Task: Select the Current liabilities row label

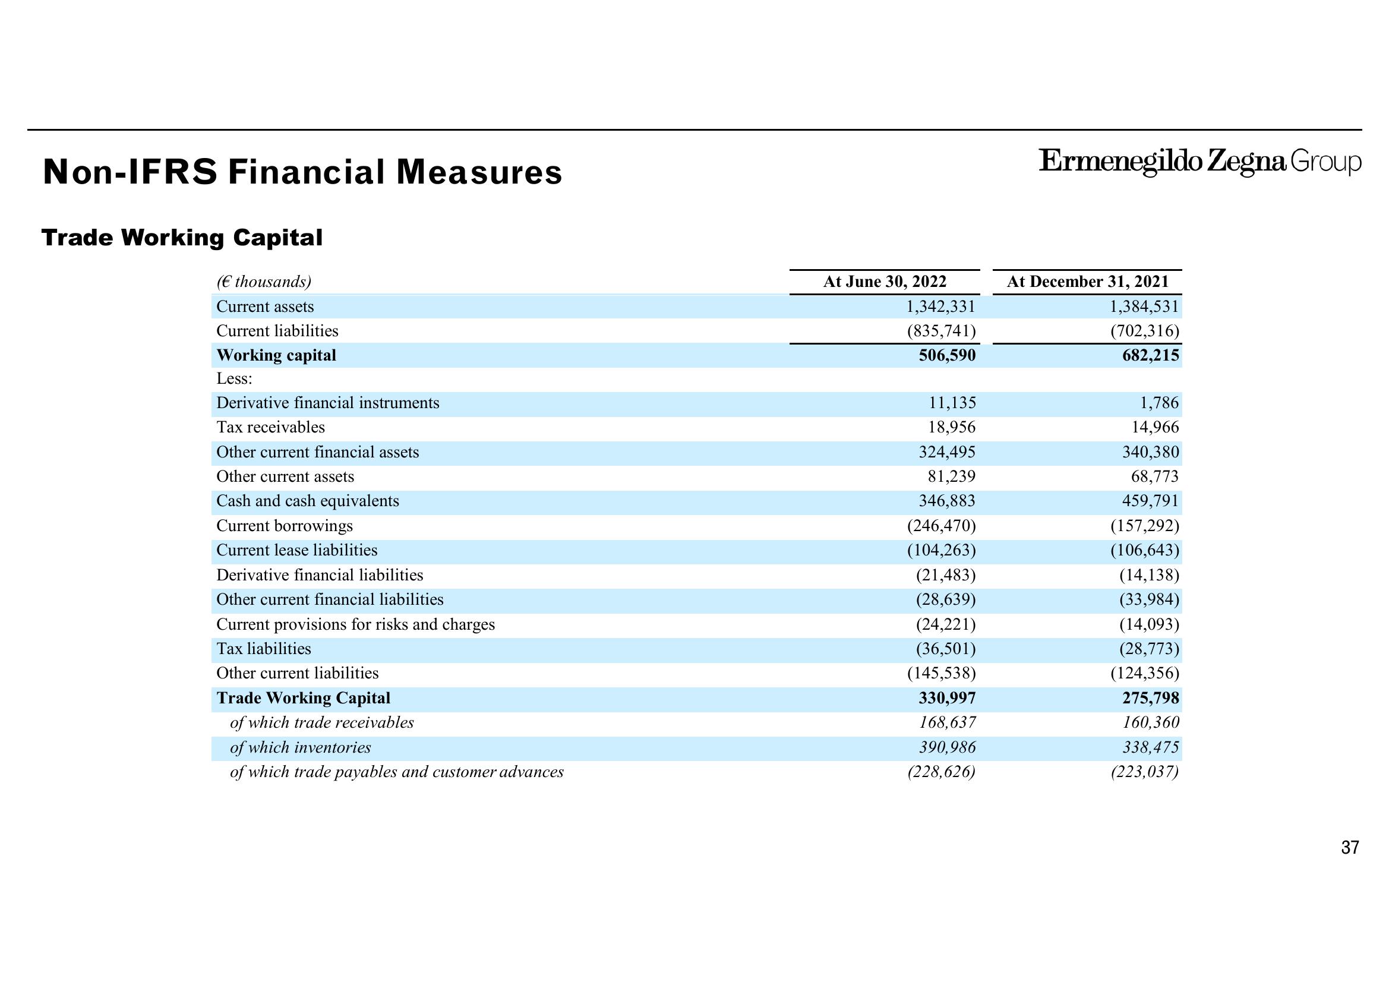Action: point(277,331)
